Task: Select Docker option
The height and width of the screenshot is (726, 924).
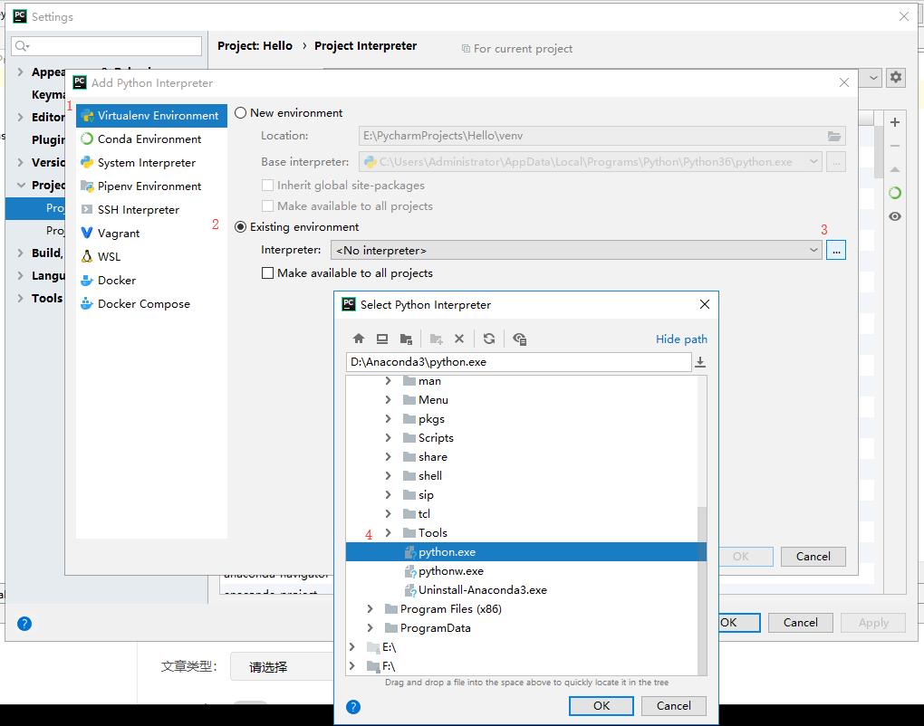Action: tap(151, 281)
